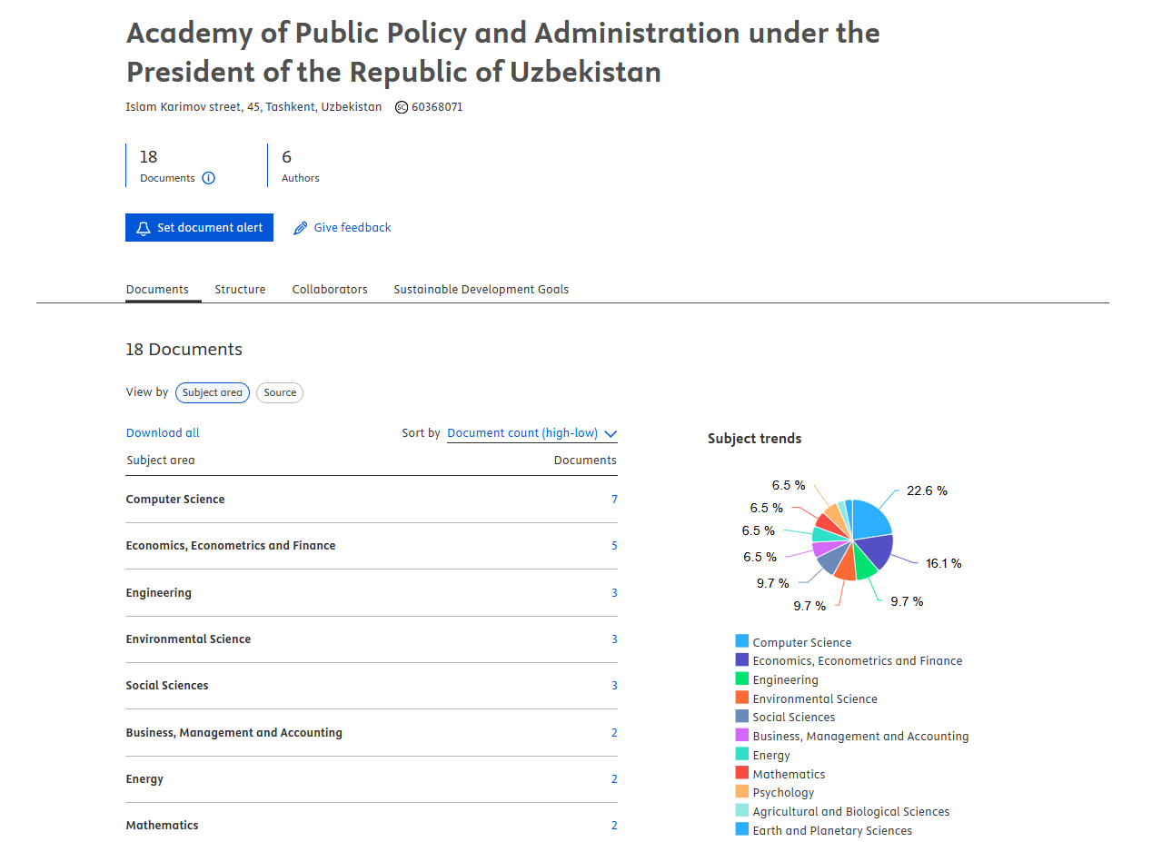Click the Energy row label
Screen dimensions: 1162x842
click(144, 779)
